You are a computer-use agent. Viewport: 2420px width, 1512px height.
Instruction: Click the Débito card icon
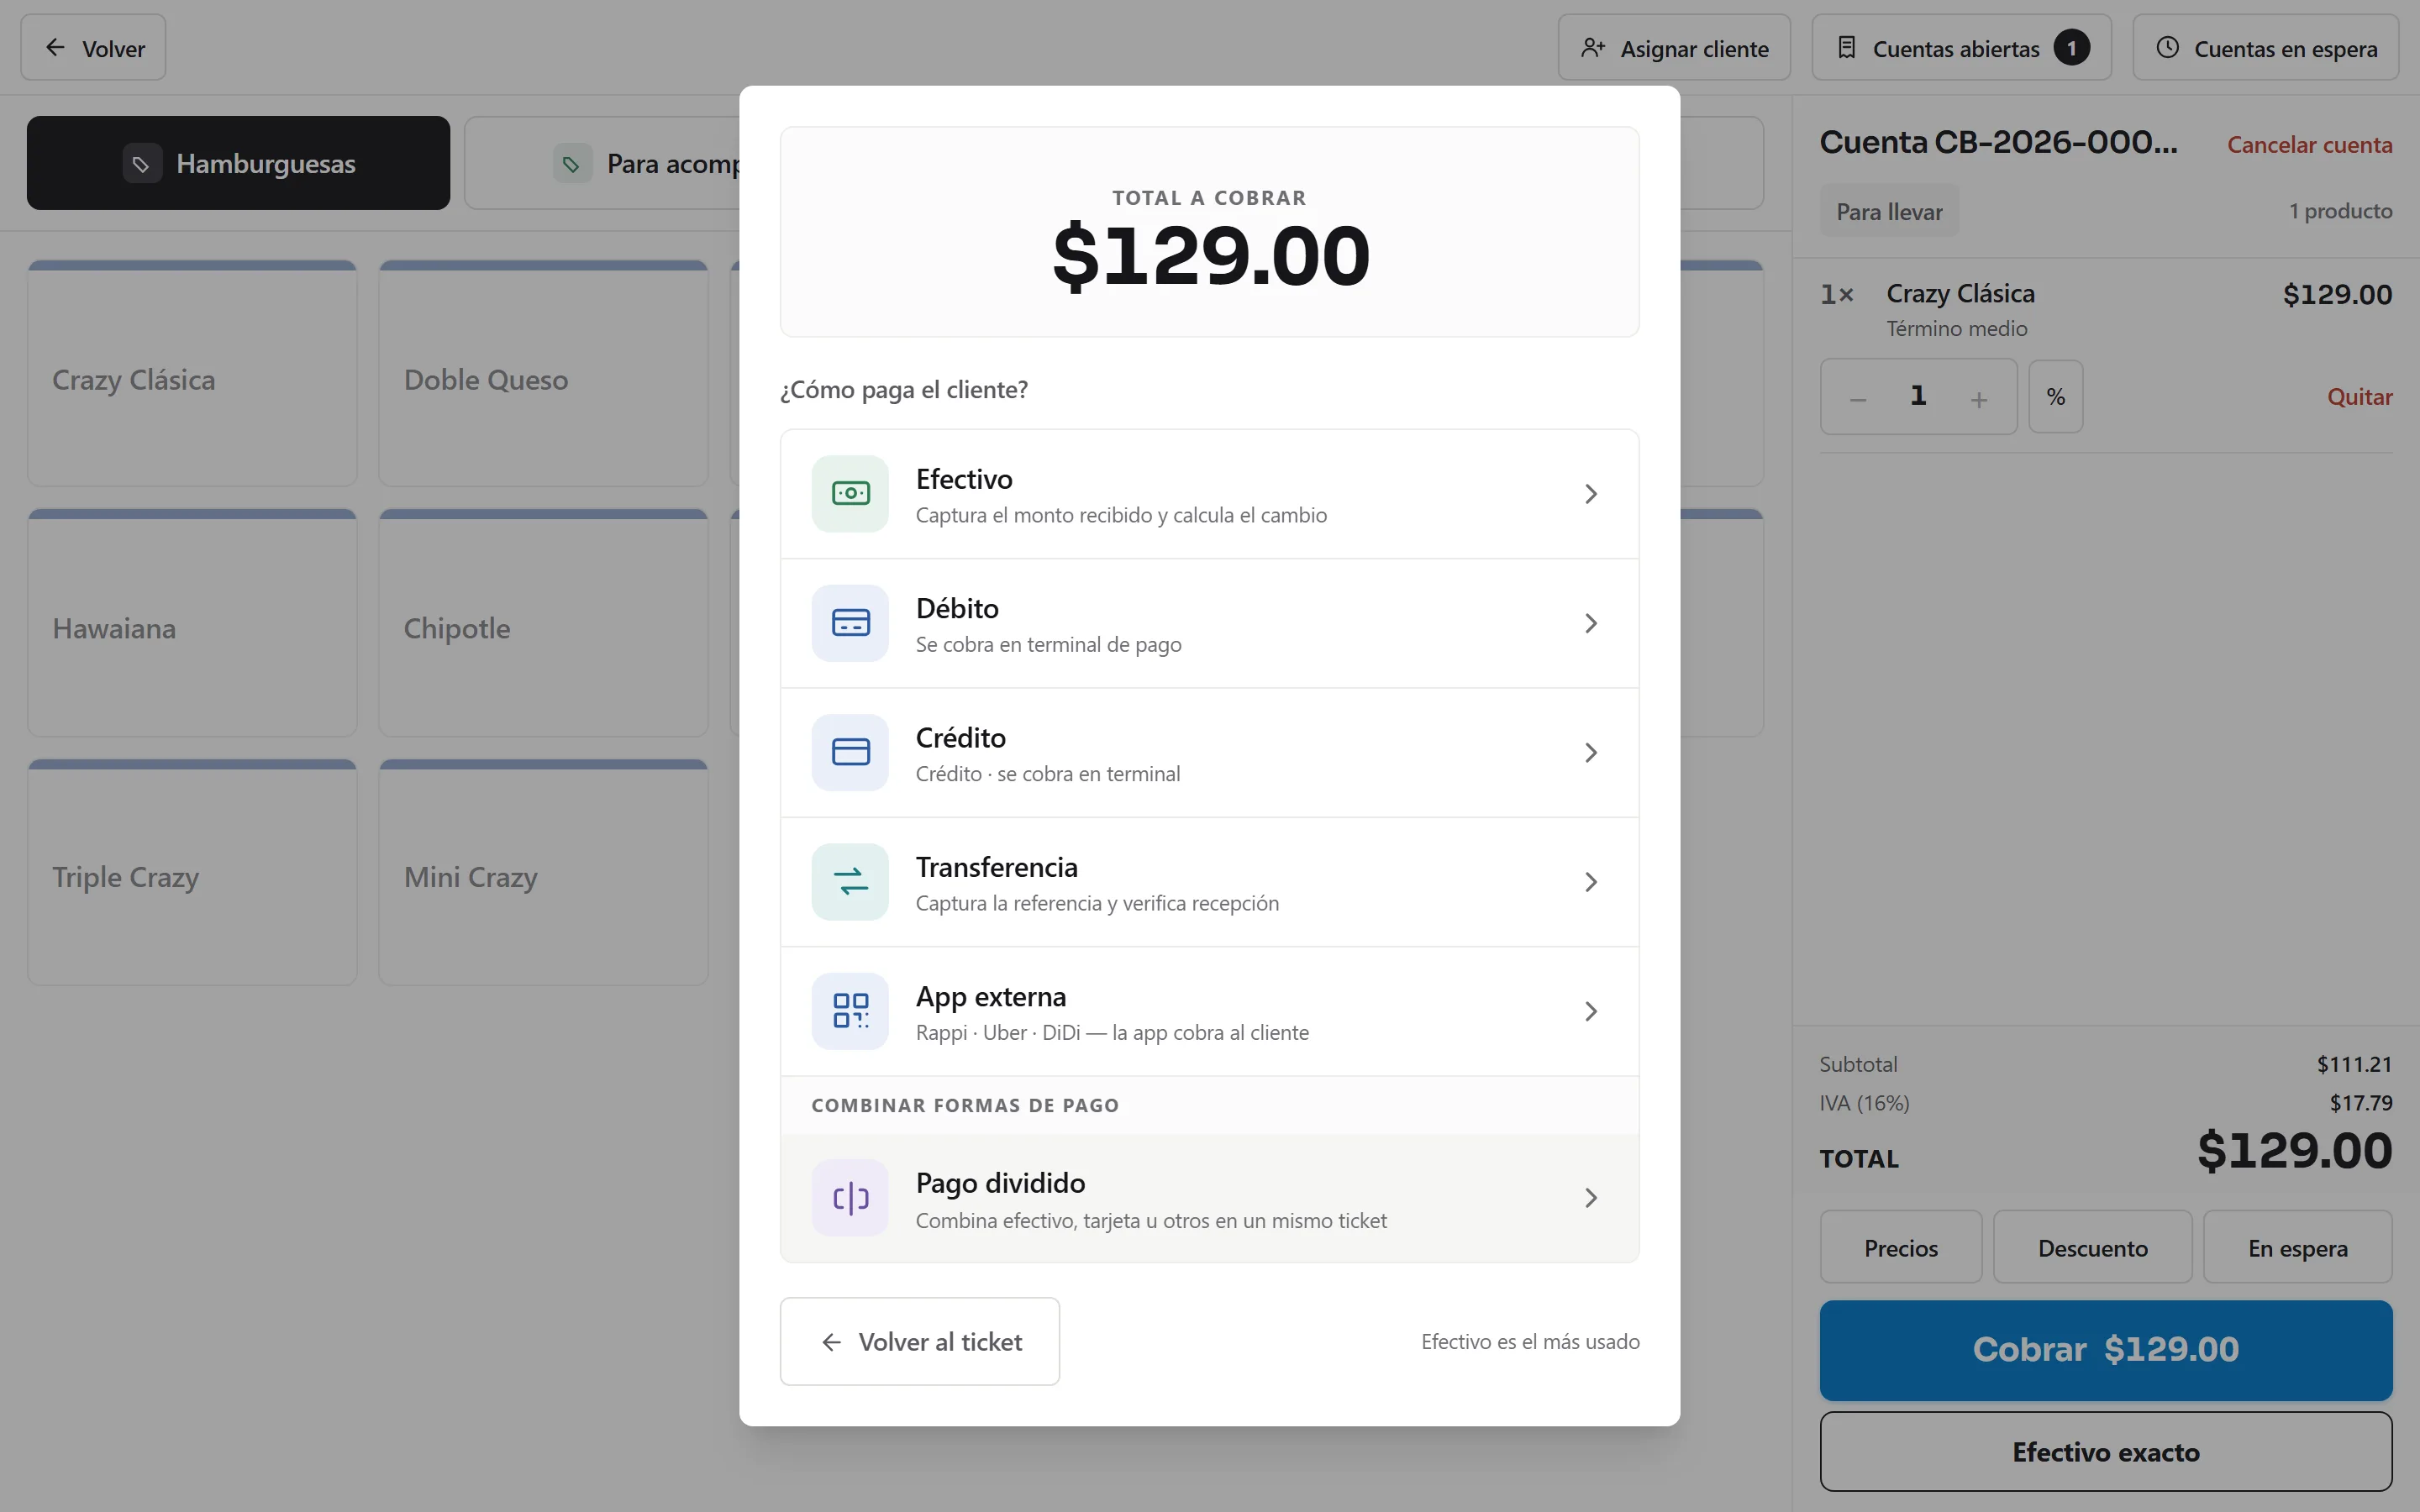[x=850, y=623]
